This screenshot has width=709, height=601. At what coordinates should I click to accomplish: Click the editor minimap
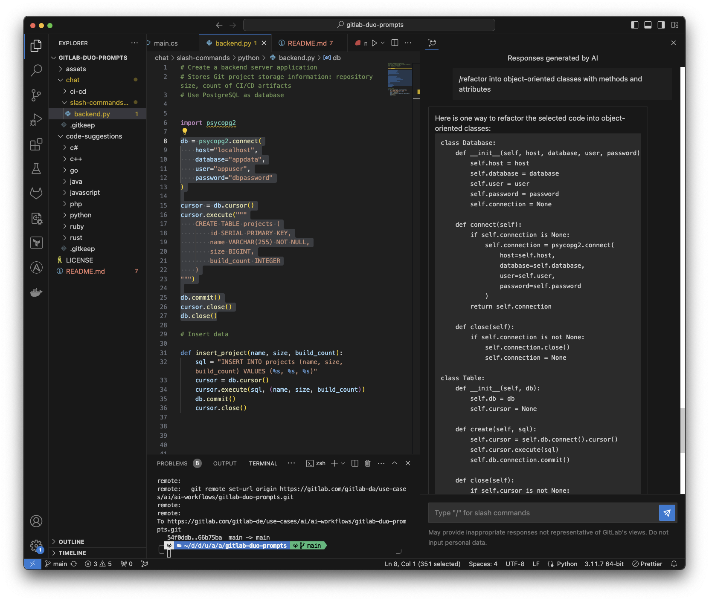[x=400, y=80]
